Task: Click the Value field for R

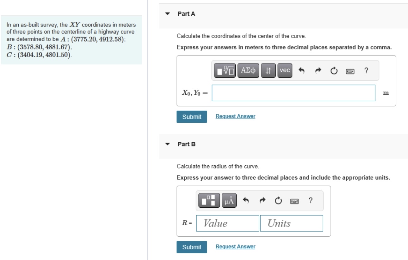Action: (x=228, y=223)
